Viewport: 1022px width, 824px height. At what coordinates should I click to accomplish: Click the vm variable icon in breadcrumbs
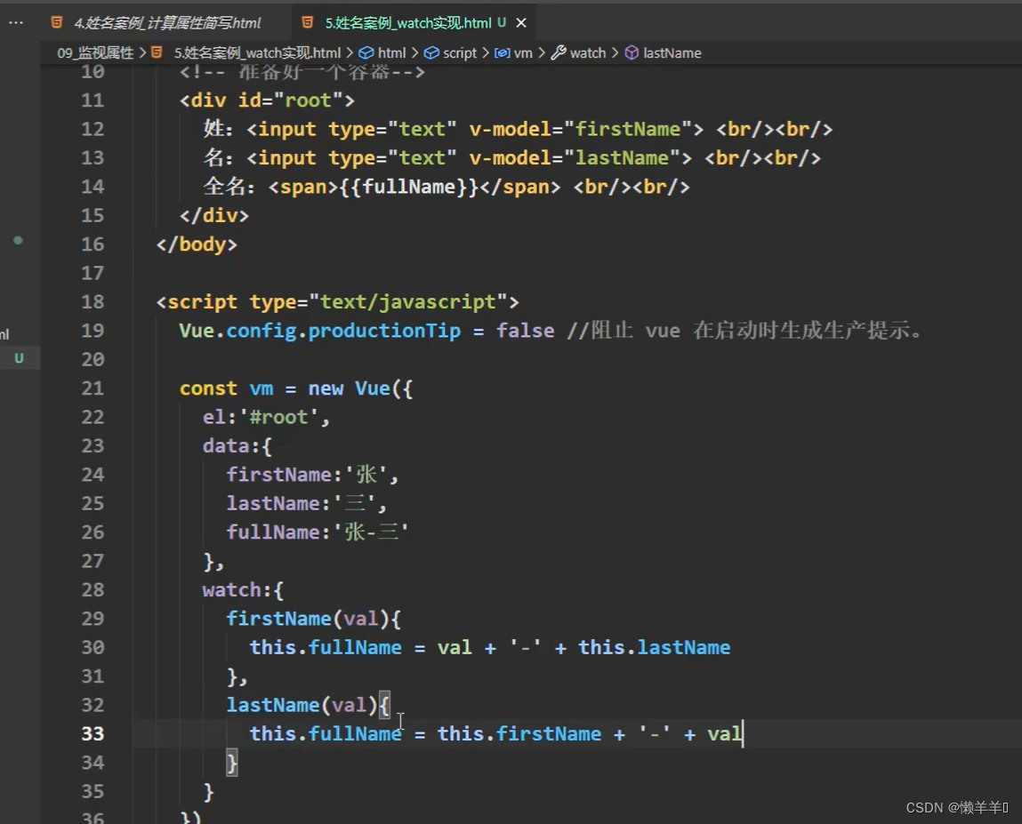click(x=502, y=53)
